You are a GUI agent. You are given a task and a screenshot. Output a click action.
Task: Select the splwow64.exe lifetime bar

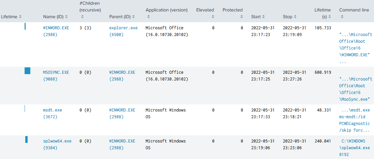point(27,139)
